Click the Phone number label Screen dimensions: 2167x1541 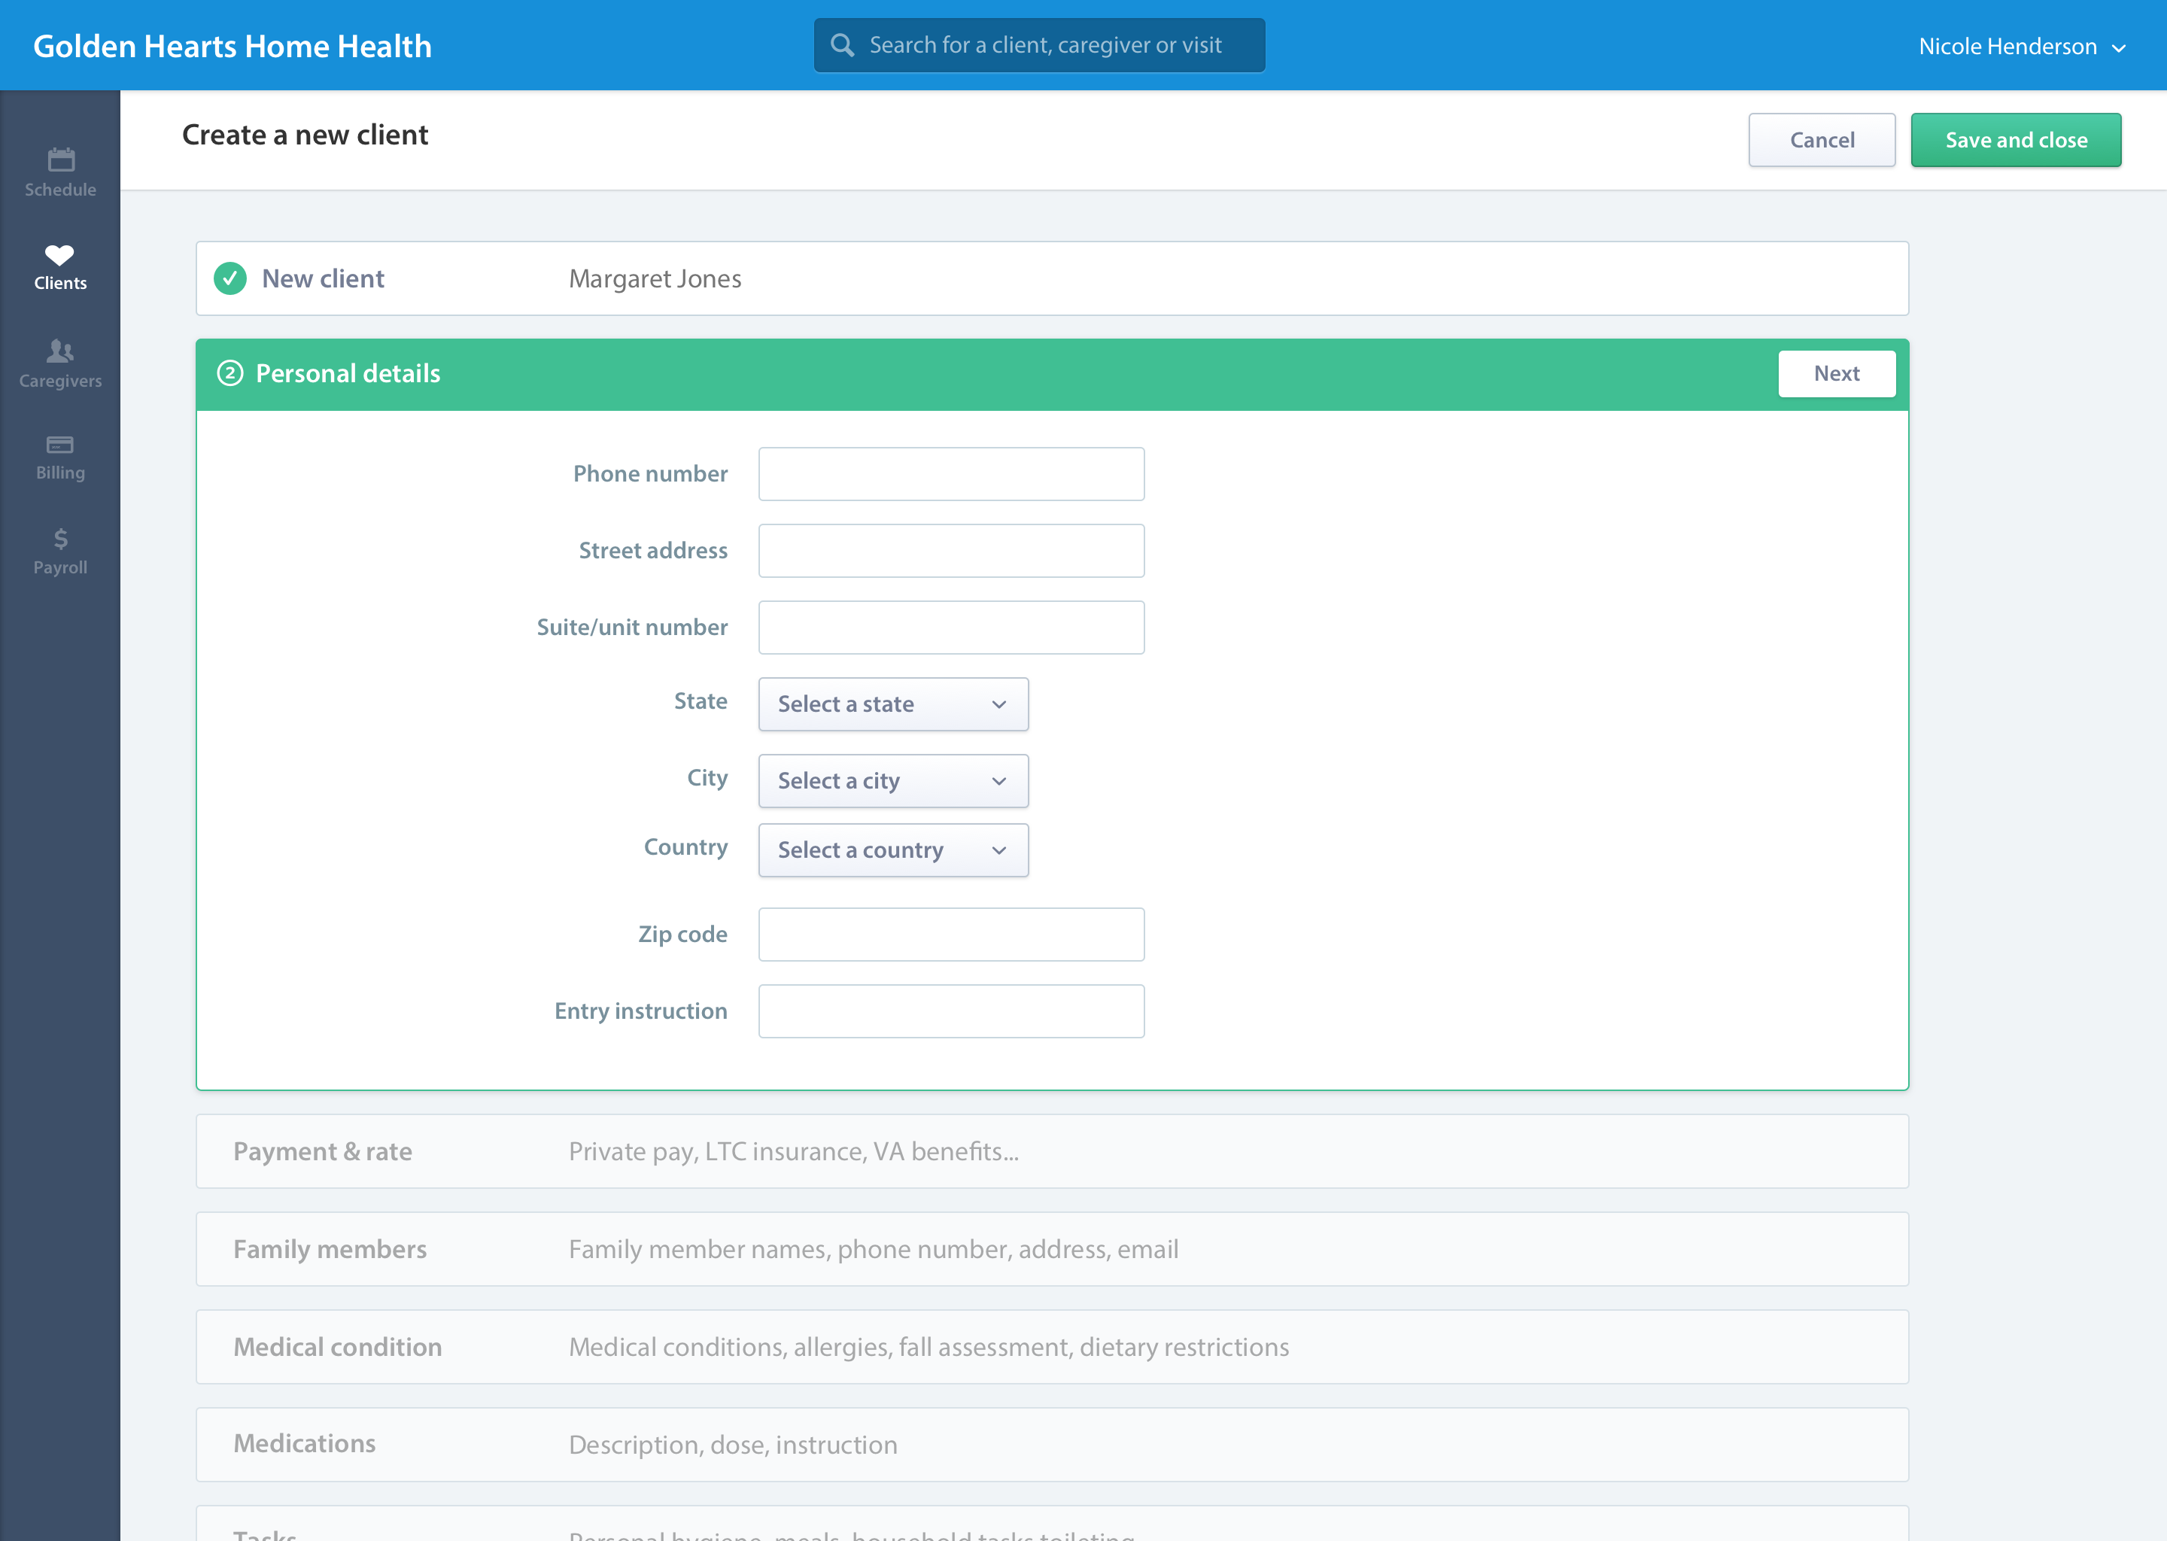650,473
